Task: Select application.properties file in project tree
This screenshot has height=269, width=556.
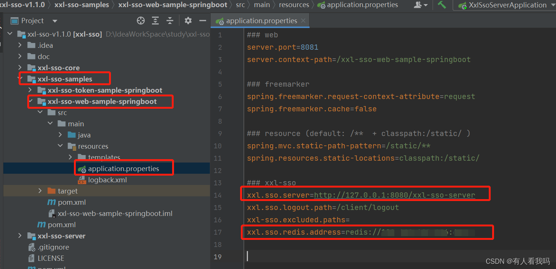Action: point(123,168)
